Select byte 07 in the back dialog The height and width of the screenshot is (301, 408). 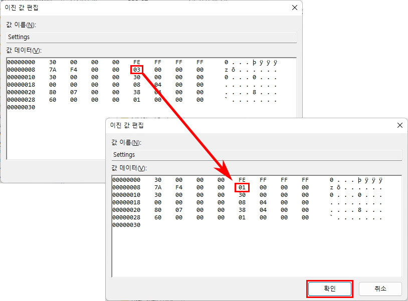tap(74, 92)
